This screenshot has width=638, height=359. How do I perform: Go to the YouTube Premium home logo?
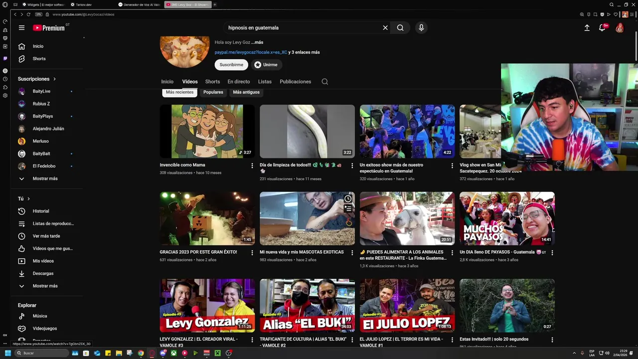tap(49, 28)
